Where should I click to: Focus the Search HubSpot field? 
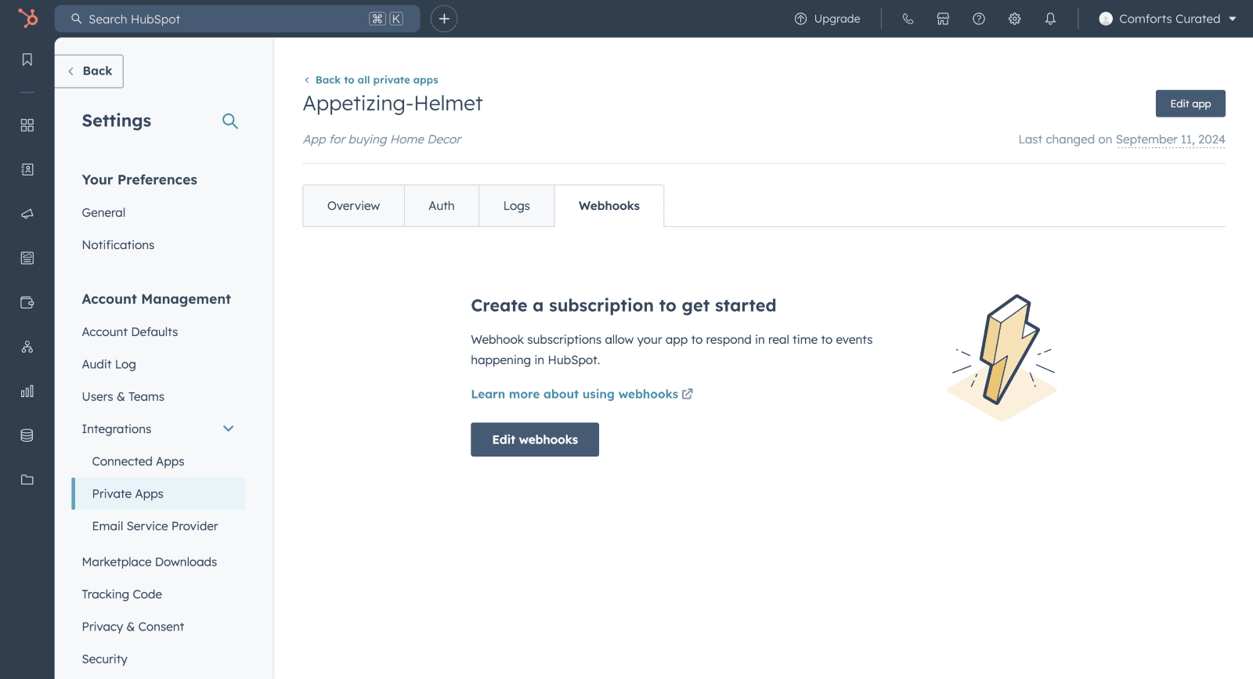pyautogui.click(x=237, y=19)
